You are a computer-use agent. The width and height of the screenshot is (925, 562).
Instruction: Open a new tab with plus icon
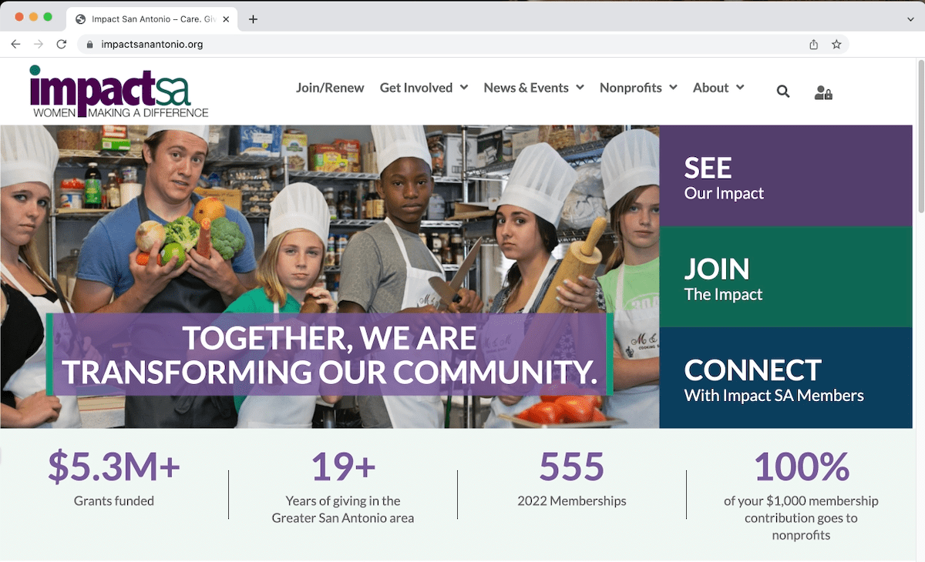tap(253, 19)
